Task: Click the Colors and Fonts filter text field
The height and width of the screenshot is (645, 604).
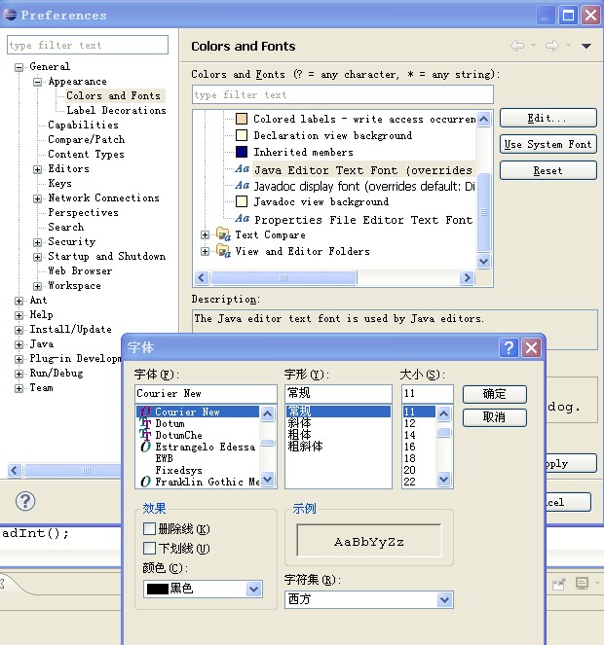Action: [342, 94]
